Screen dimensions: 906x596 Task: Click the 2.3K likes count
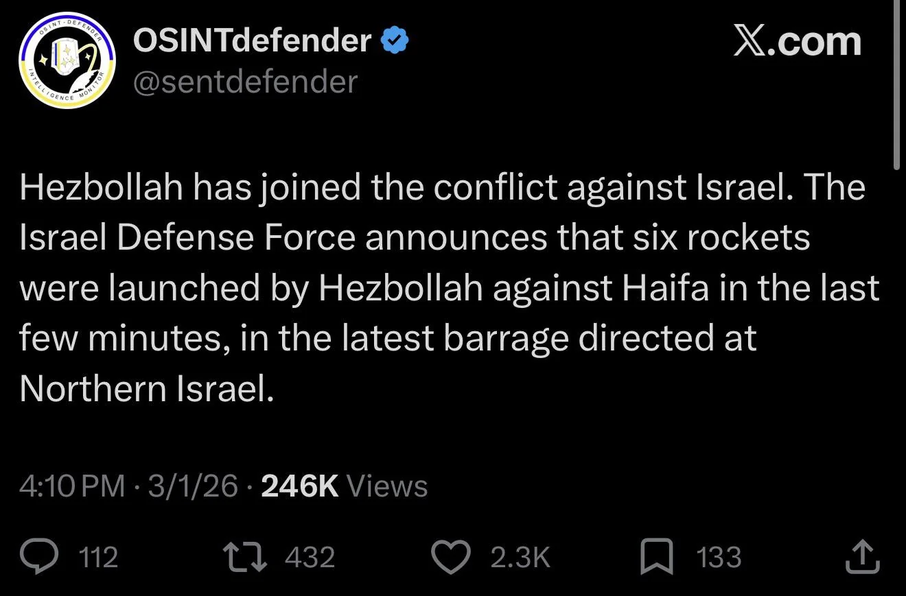(520, 557)
